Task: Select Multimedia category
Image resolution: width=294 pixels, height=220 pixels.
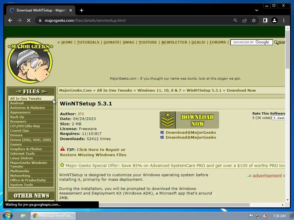Action: 31,171
